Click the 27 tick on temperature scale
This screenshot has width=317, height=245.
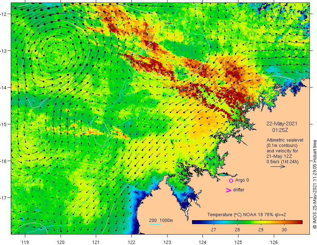pyautogui.click(x=214, y=230)
